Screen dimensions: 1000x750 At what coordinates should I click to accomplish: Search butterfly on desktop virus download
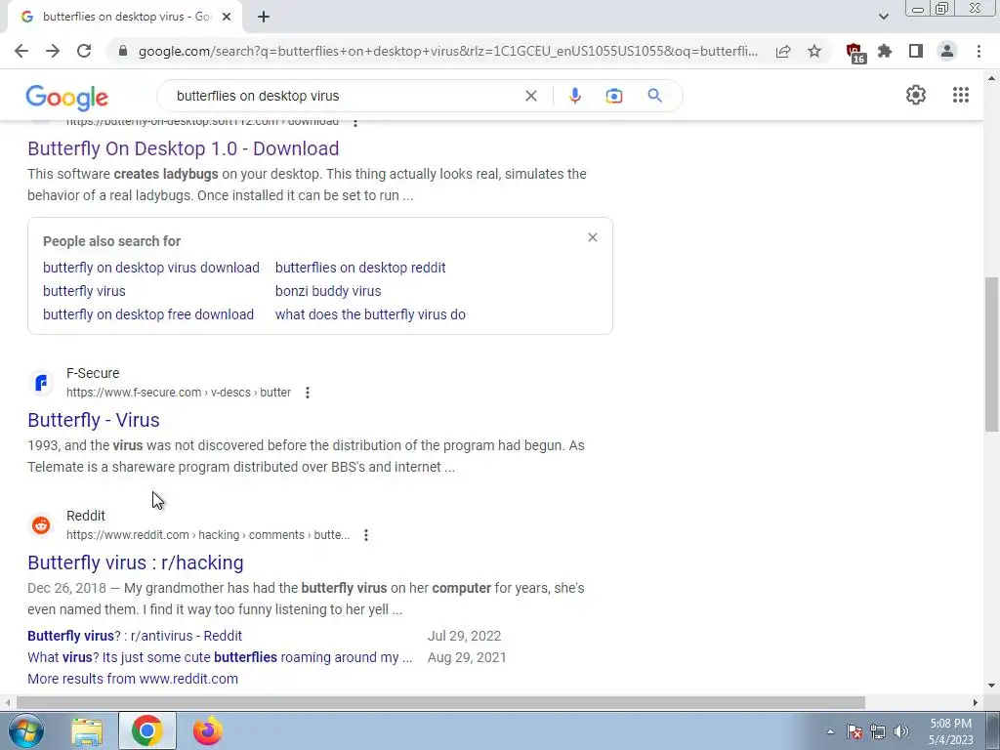[x=151, y=268]
